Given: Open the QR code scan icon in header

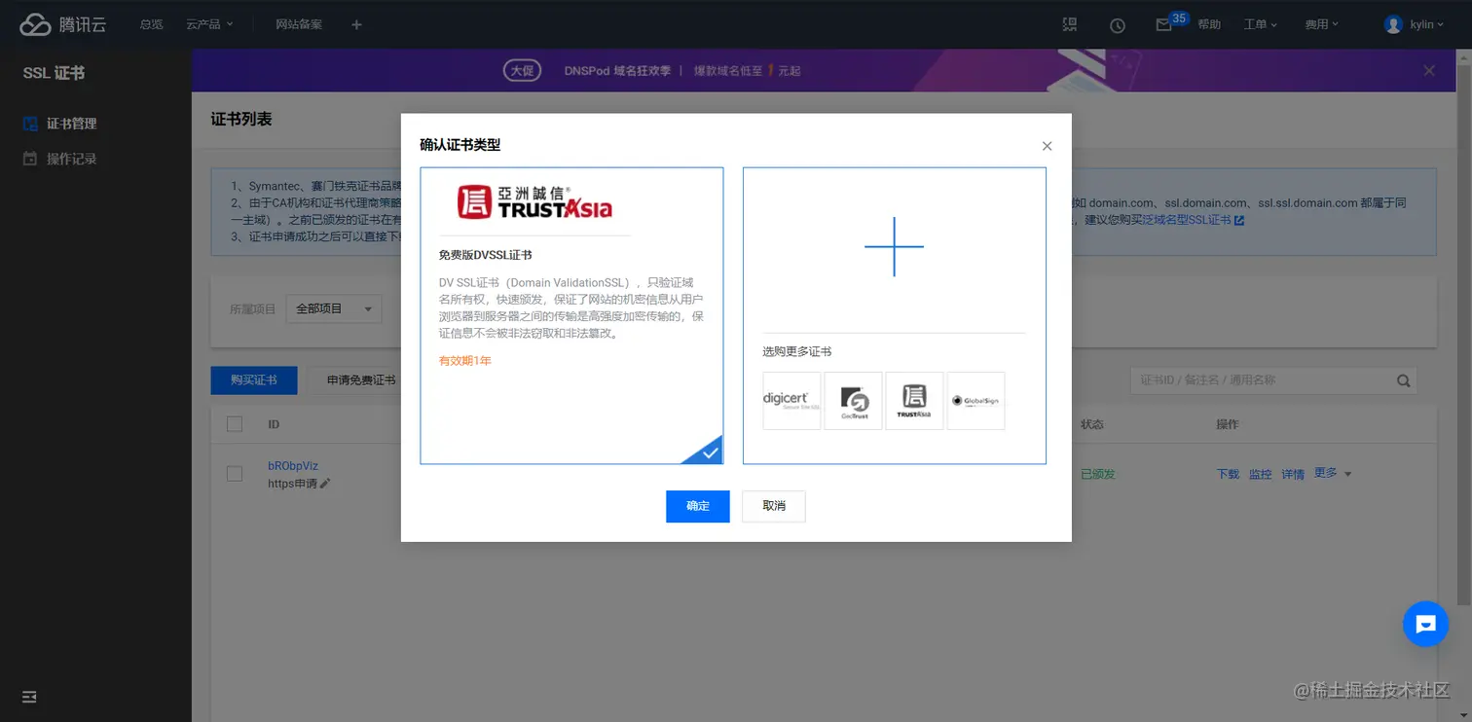Looking at the screenshot, I should pyautogui.click(x=1070, y=24).
